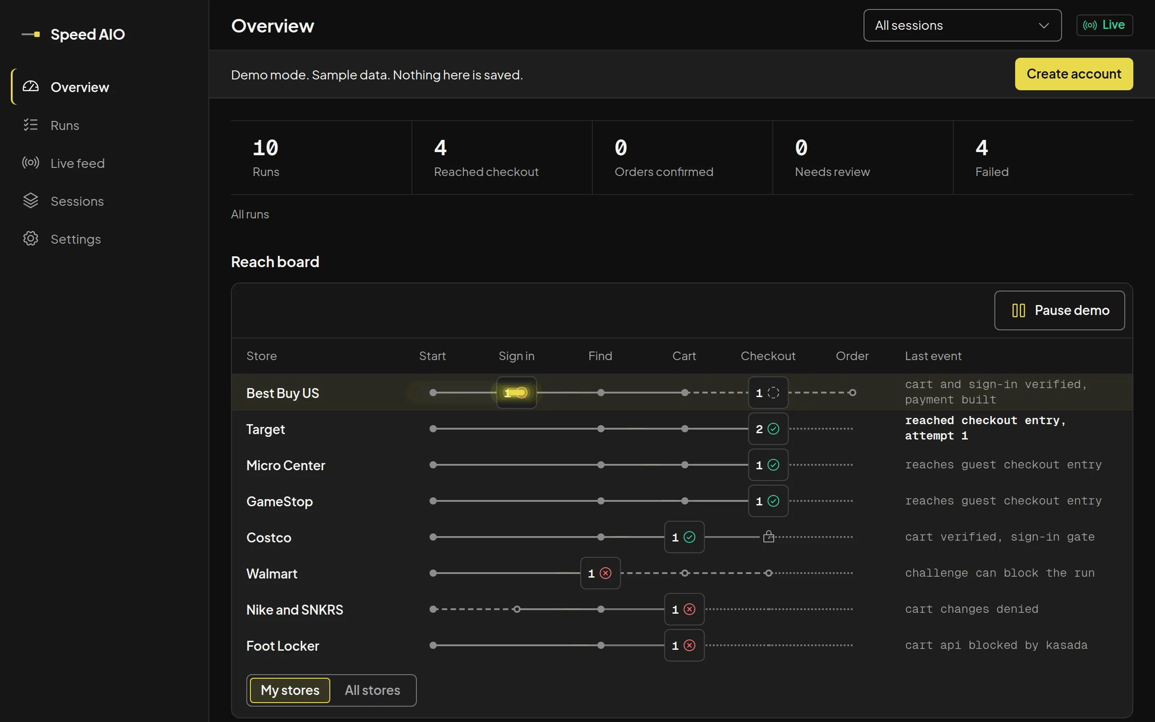The width and height of the screenshot is (1155, 722).
Task: Select the Micro Center store row name
Action: pyautogui.click(x=286, y=465)
